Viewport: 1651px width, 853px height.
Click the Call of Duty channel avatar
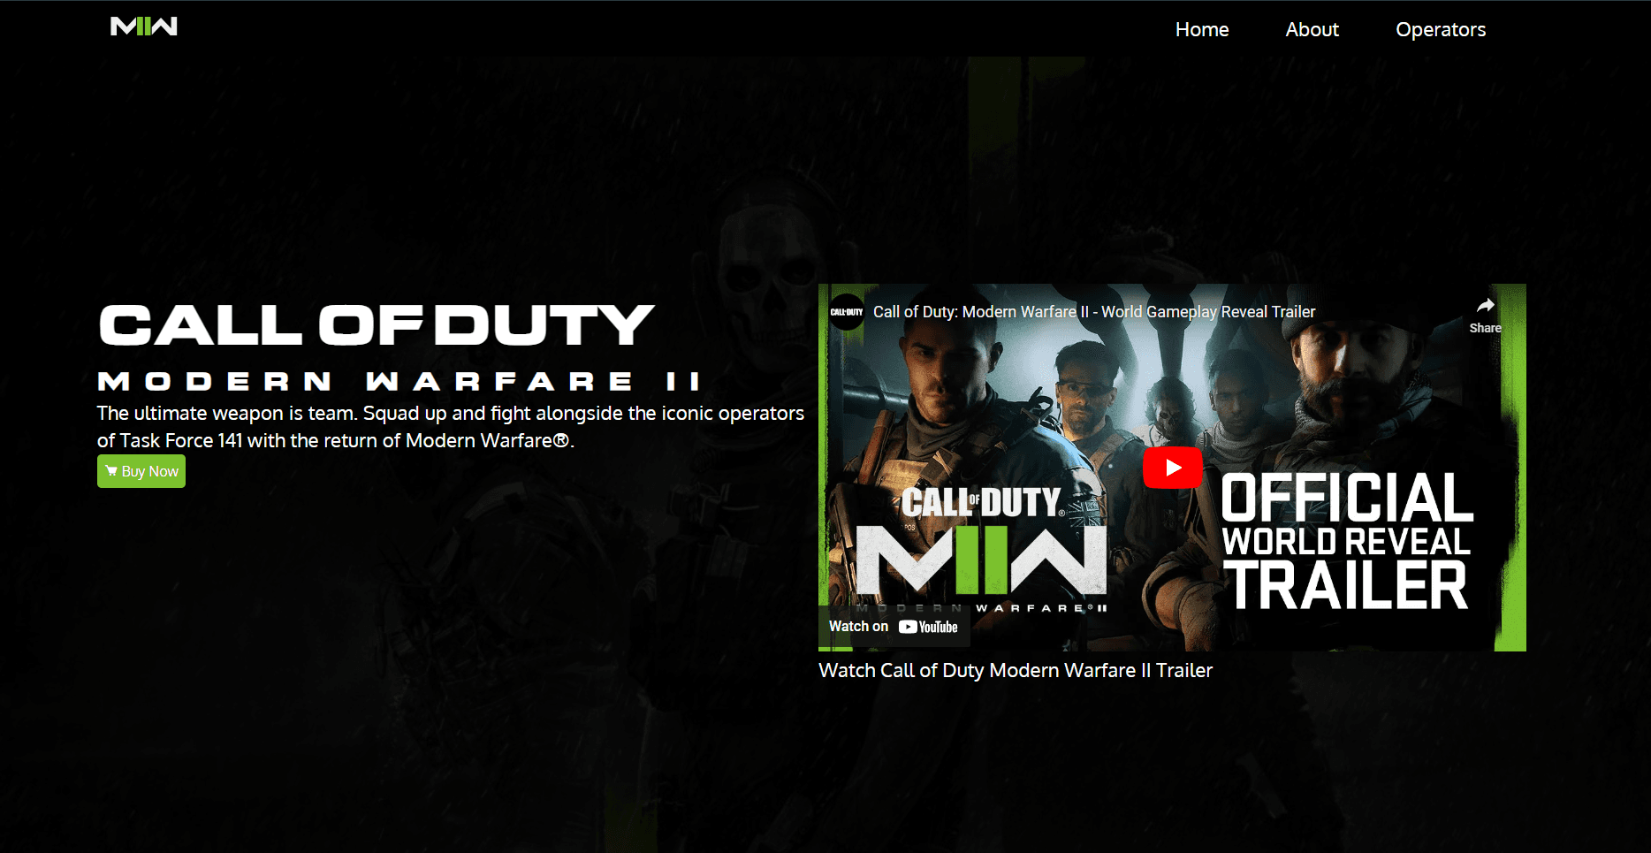pyautogui.click(x=847, y=312)
